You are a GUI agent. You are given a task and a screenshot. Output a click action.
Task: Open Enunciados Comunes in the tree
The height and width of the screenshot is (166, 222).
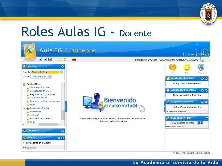tap(40, 88)
